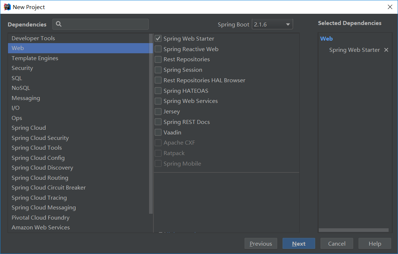This screenshot has width=398, height=254.
Task: Remove Spring Web Starter from selected dependencies
Action: pyautogui.click(x=386, y=50)
